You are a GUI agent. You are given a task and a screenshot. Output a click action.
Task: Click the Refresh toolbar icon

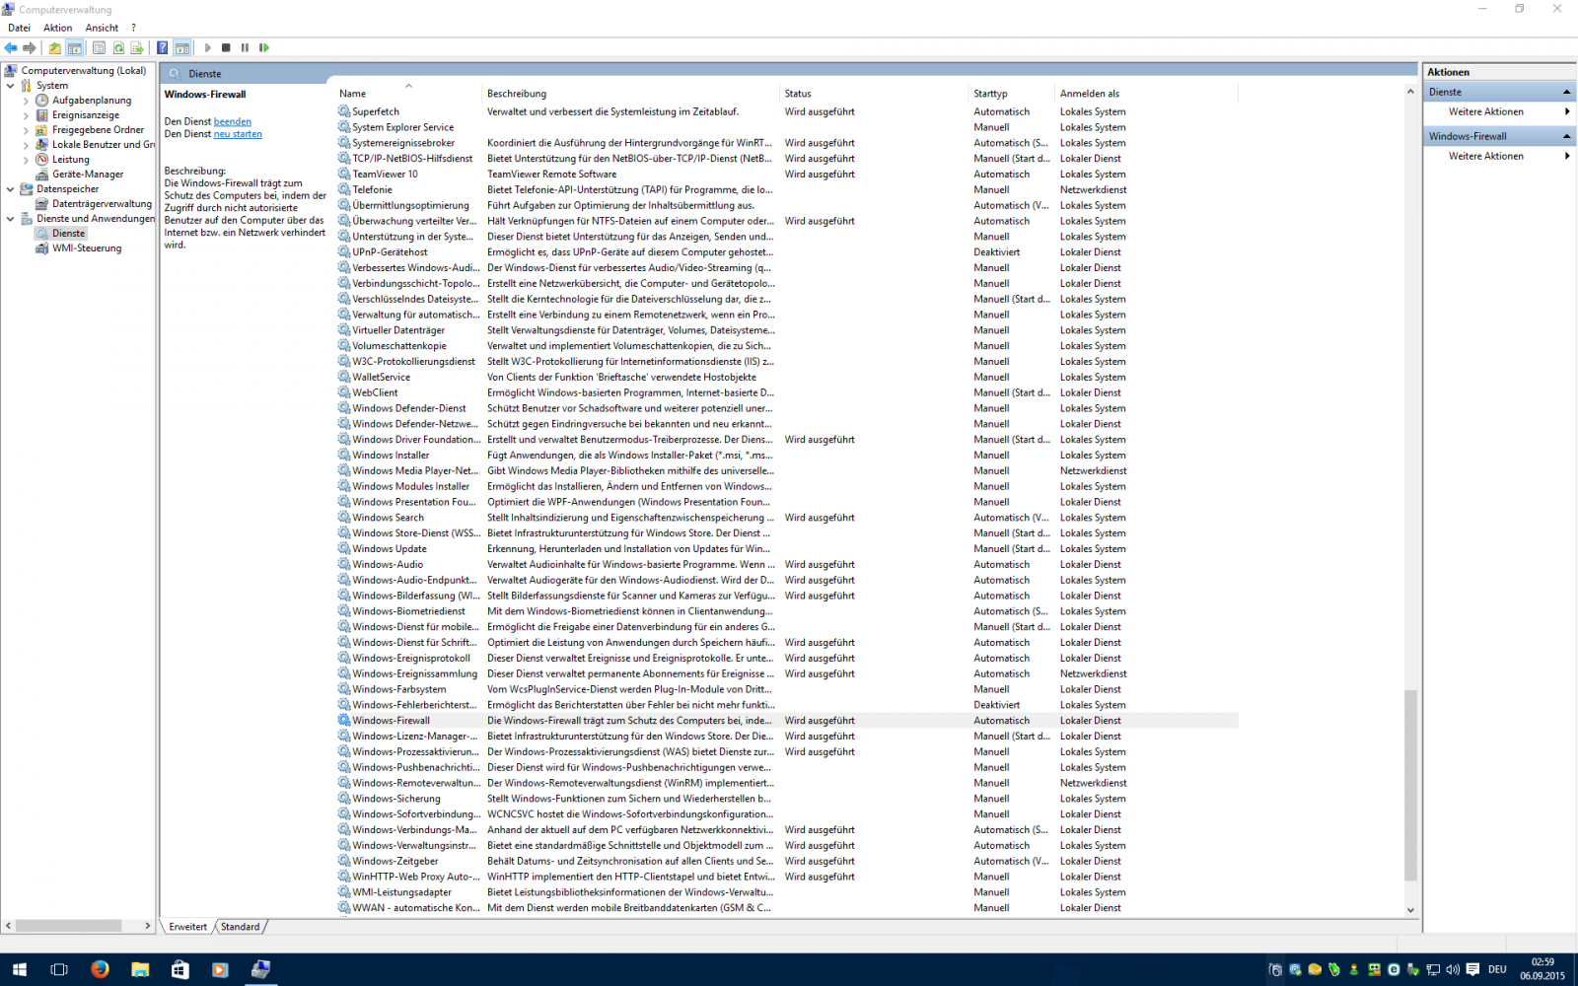tap(118, 47)
